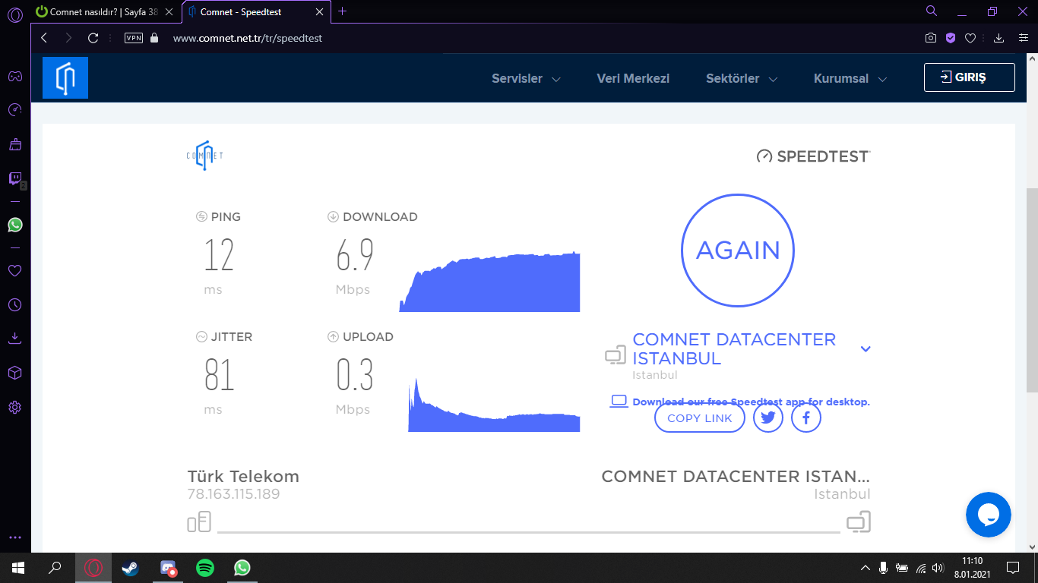Screen dimensions: 1038x583
Task: Open history clock icon in sidebar
Action: click(x=14, y=304)
